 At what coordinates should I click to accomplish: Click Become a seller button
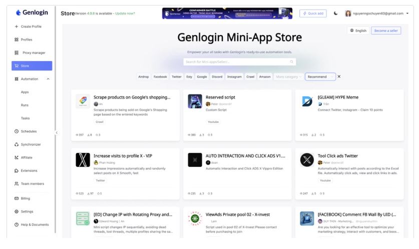(386, 30)
